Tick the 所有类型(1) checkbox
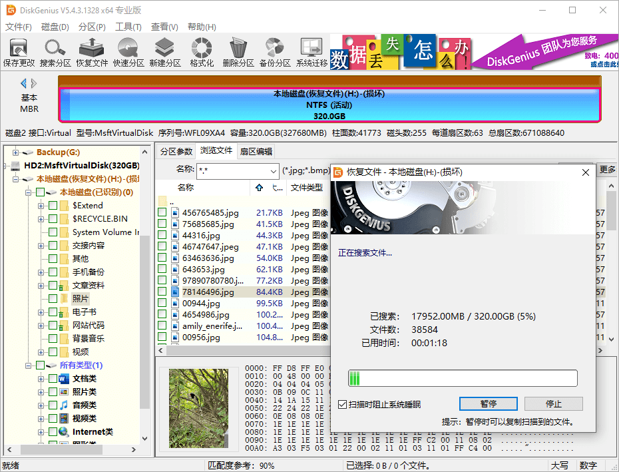The image size is (619, 472). (x=40, y=365)
